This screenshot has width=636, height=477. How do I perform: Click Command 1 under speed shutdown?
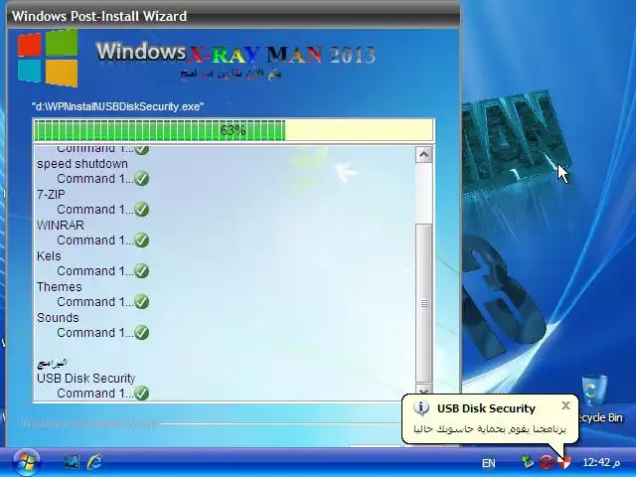pyautogui.click(x=95, y=179)
